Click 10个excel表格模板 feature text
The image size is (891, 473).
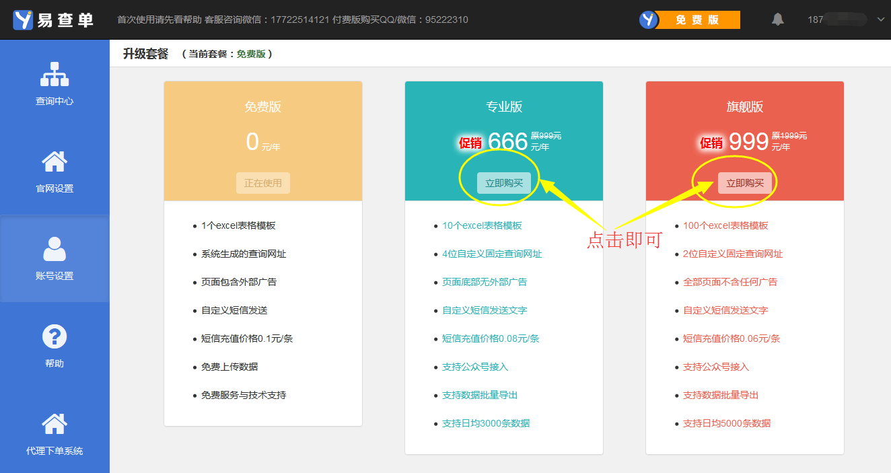tap(482, 226)
